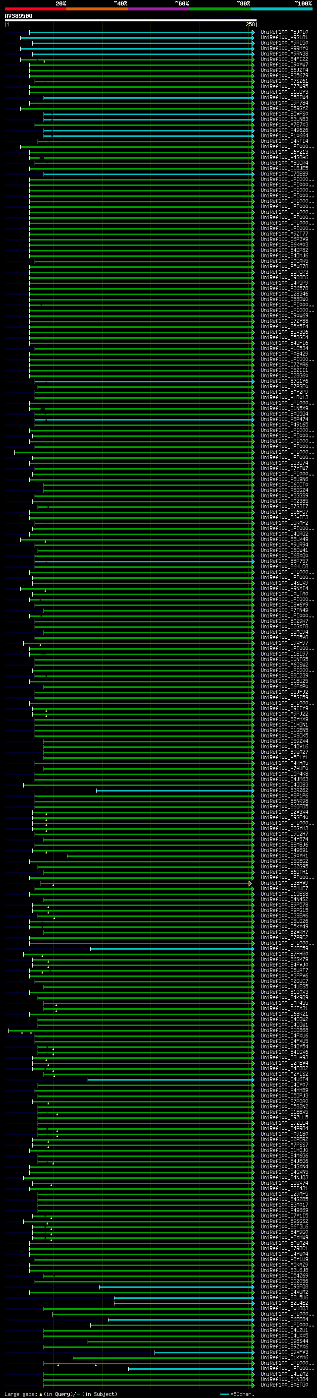Viewport: 317px width, 1398px height.
Task: Select the UniRef100_P35679 label
Action: click(x=284, y=75)
